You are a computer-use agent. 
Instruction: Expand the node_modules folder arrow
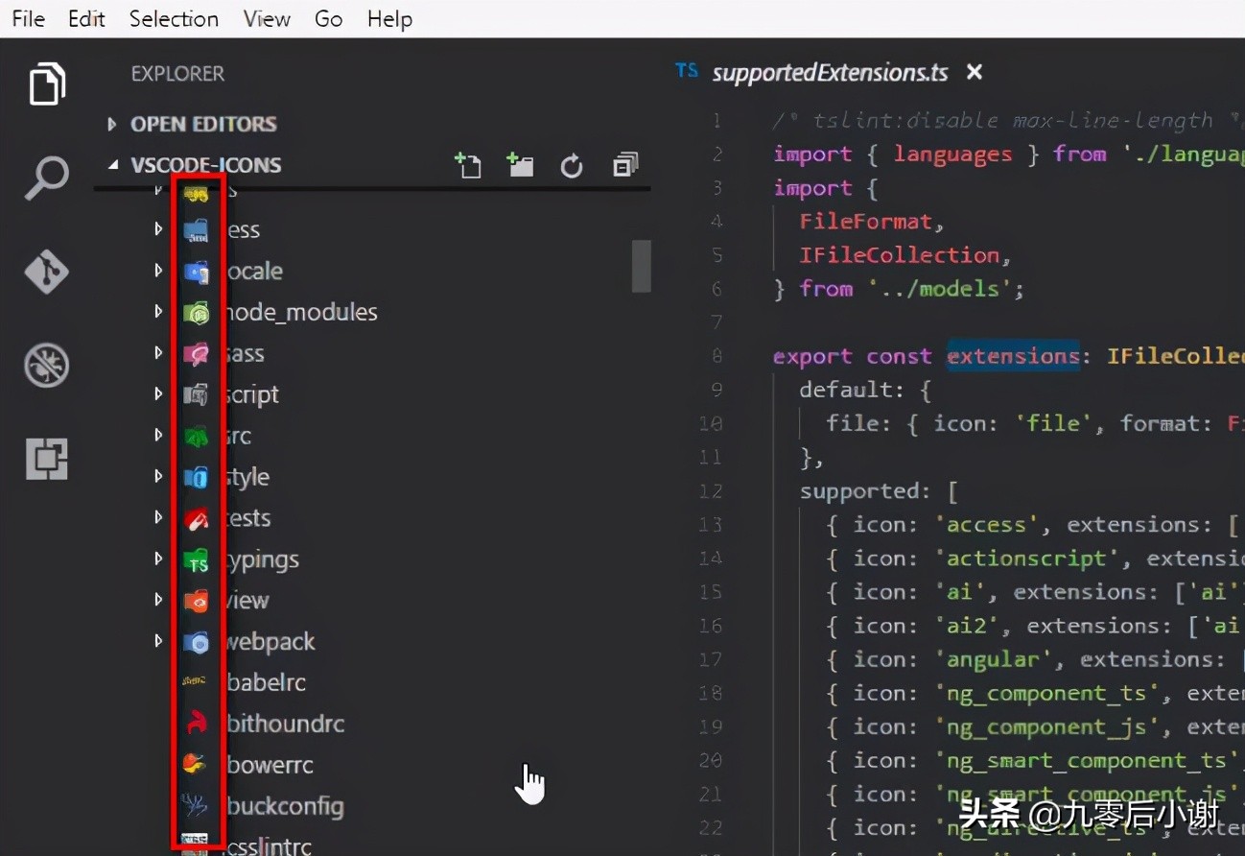(x=158, y=312)
